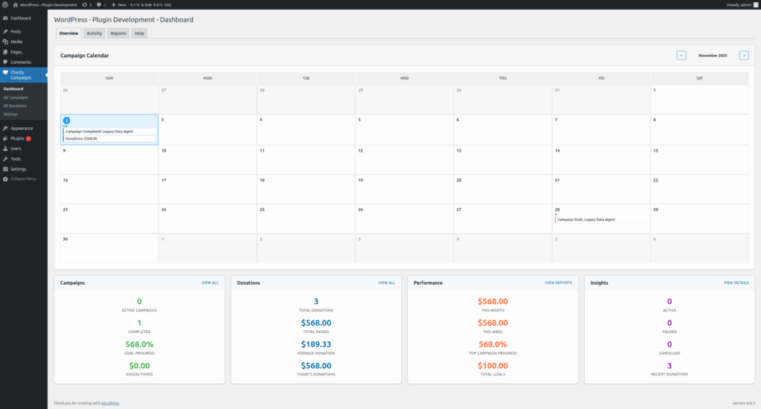Click the Query Monitor stats in admin bar
The width and height of the screenshot is (761, 409).
click(x=150, y=5)
